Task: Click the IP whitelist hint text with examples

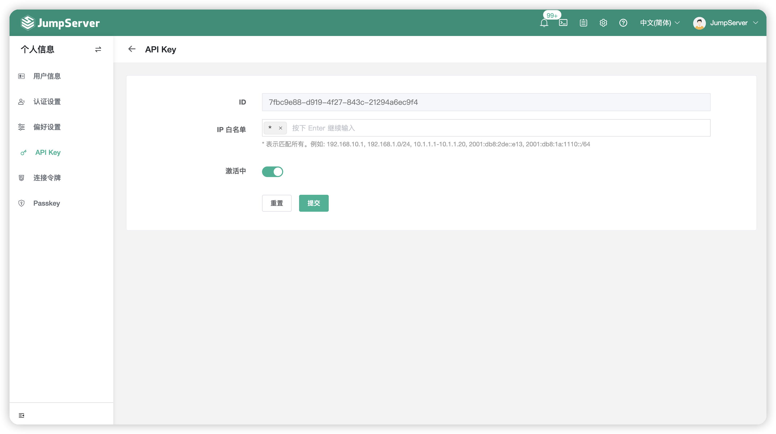Action: click(x=426, y=144)
